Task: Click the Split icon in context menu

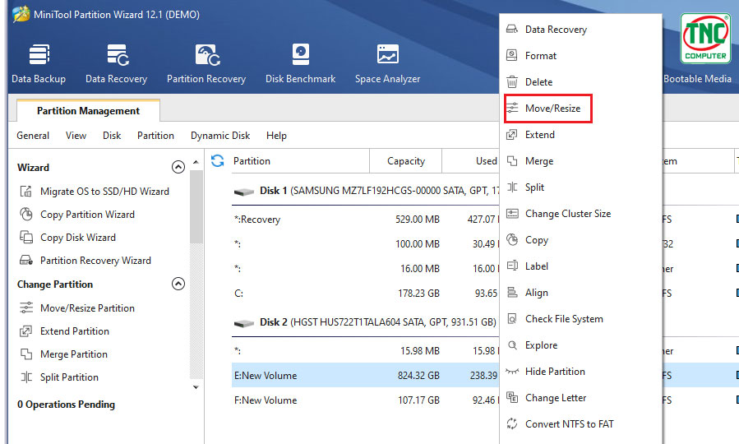Action: click(x=512, y=187)
